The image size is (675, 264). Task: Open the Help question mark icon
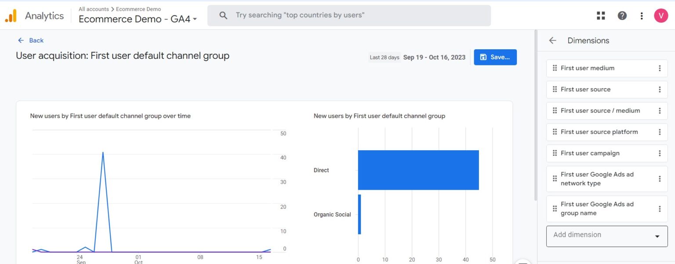[x=622, y=16]
